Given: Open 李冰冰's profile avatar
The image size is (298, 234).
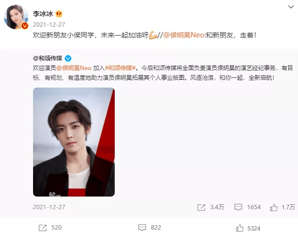Looking at the screenshot, I should click(16, 17).
